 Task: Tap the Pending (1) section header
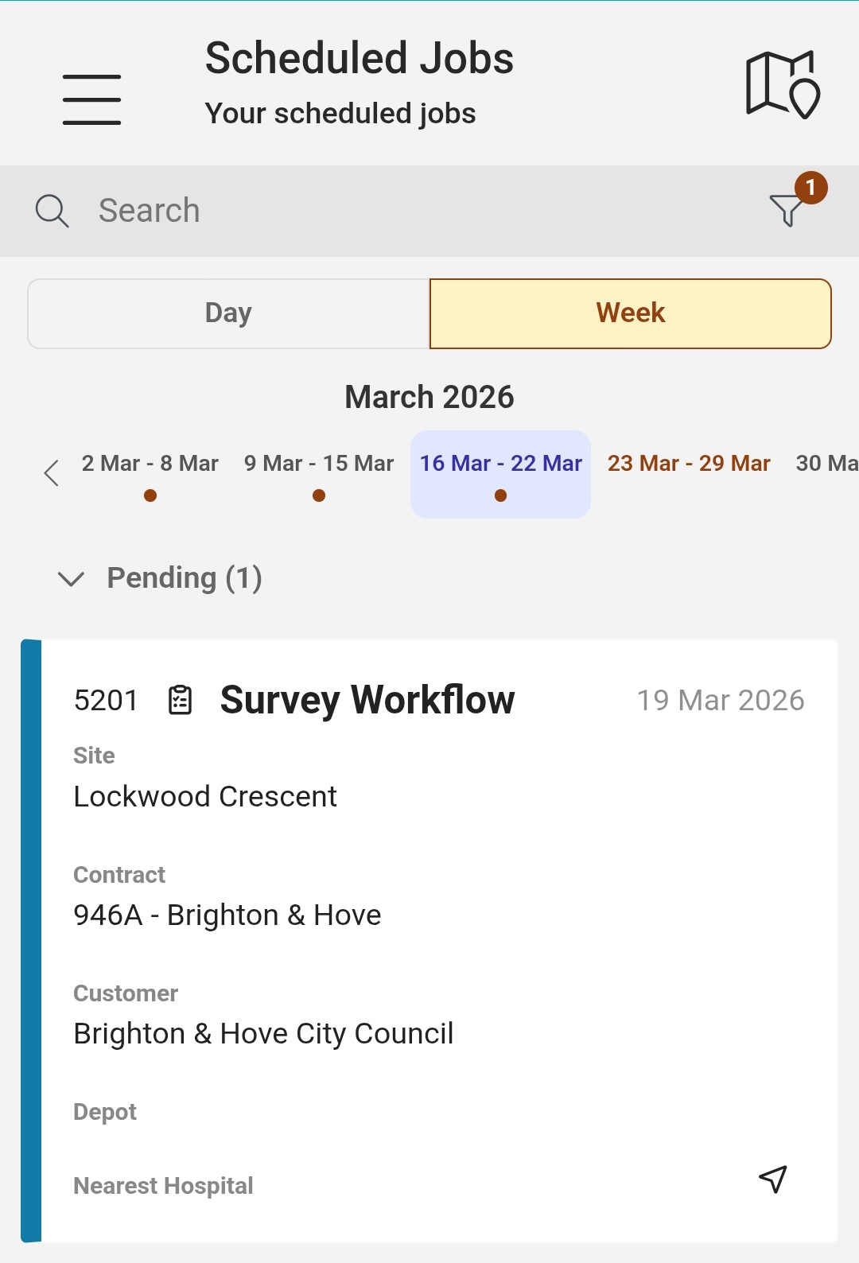[185, 578]
